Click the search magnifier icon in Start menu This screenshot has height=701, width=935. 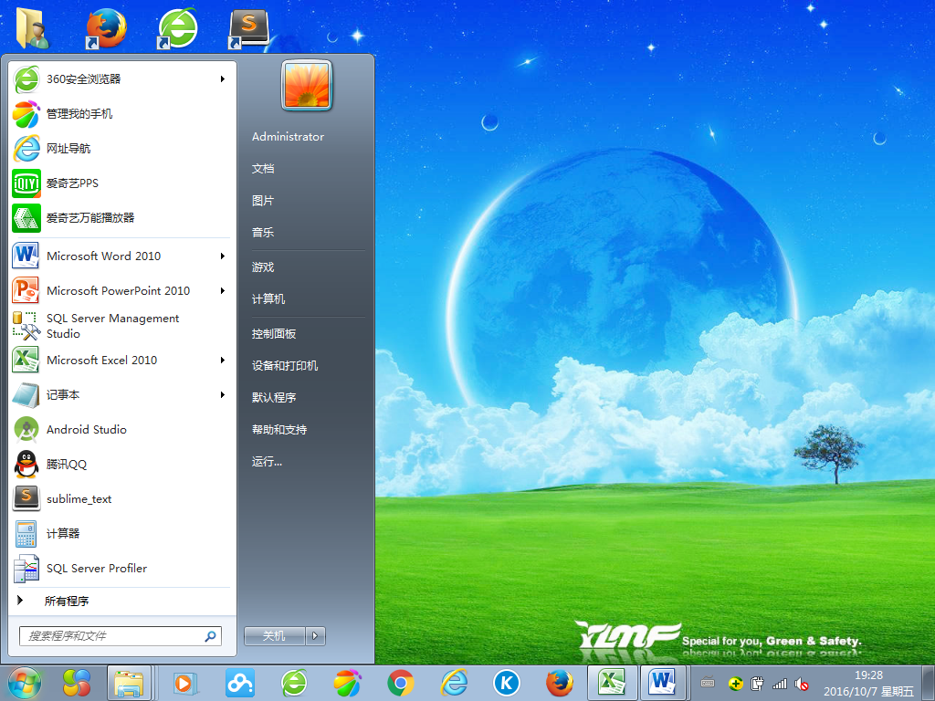[211, 636]
